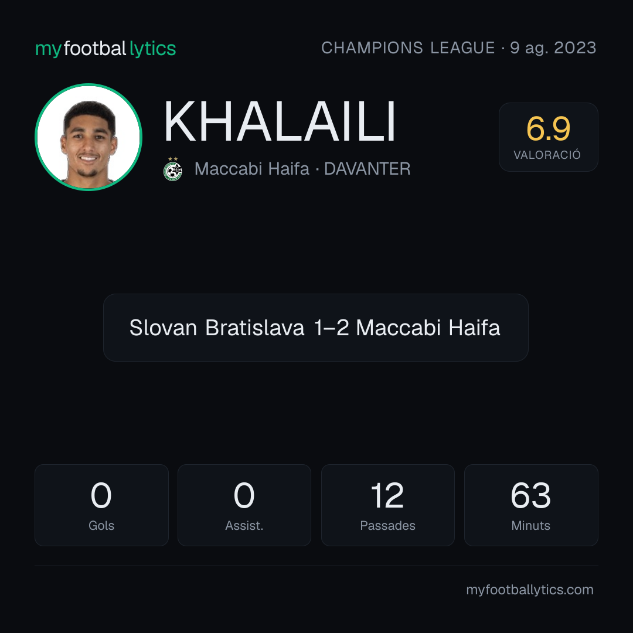Click the VALORACIÓ label
Viewport: 633px width, 633px height.
[547, 155]
